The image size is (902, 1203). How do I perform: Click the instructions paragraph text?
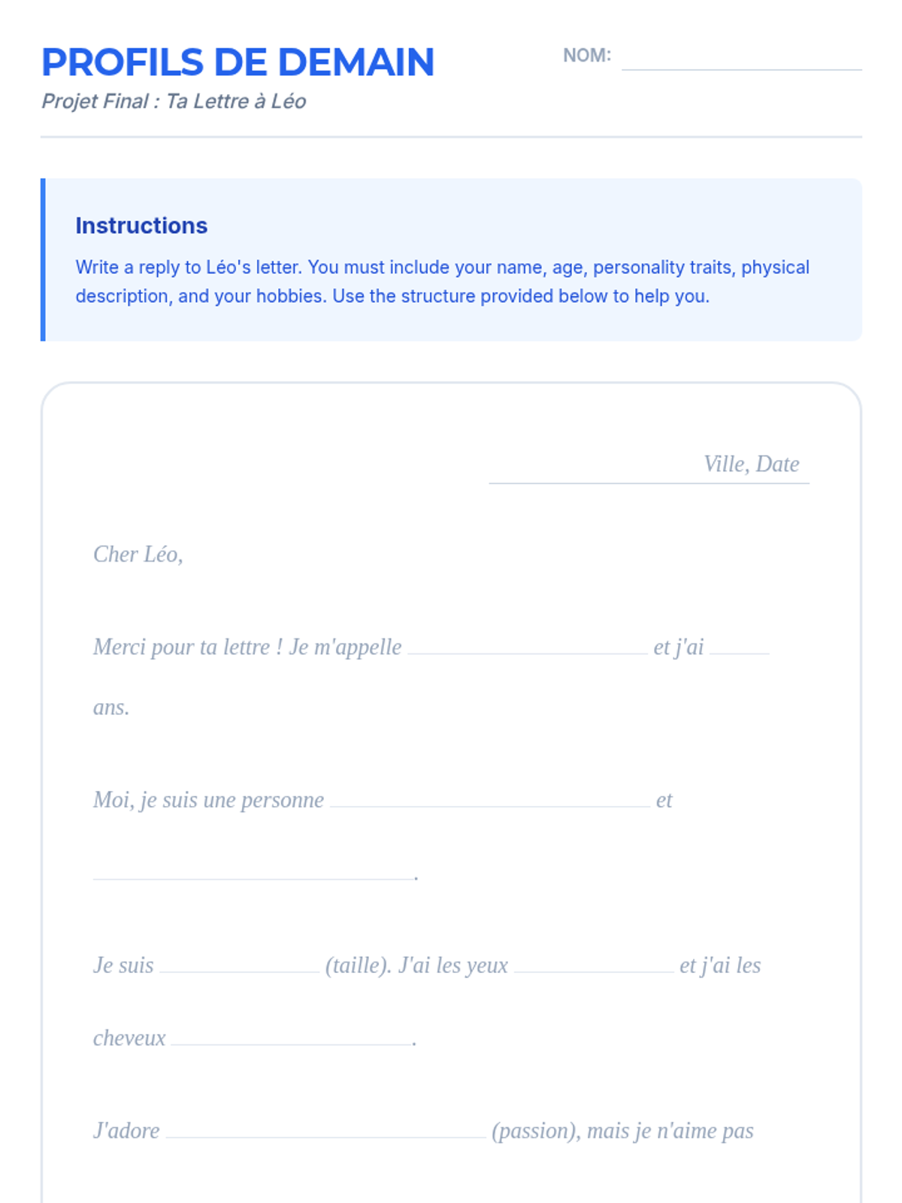click(x=442, y=282)
